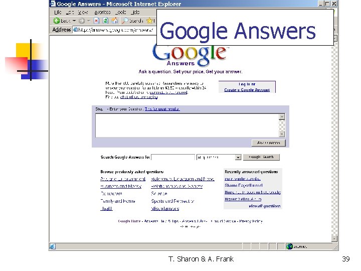This screenshot has width=361, height=271.
Task: Open the Back button history dropdown arrow
Action: click(74, 21)
